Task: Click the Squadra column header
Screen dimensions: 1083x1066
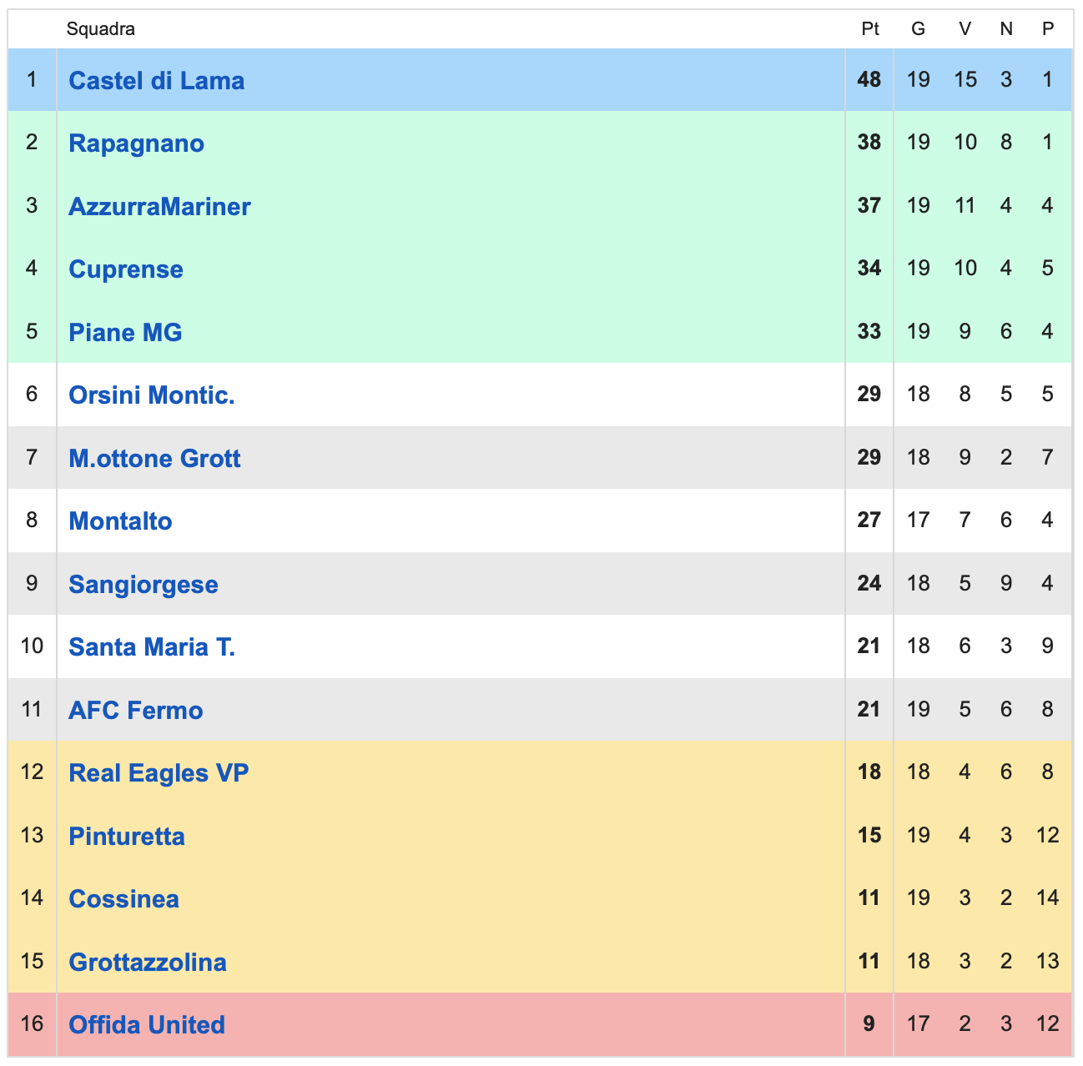Action: click(x=101, y=29)
